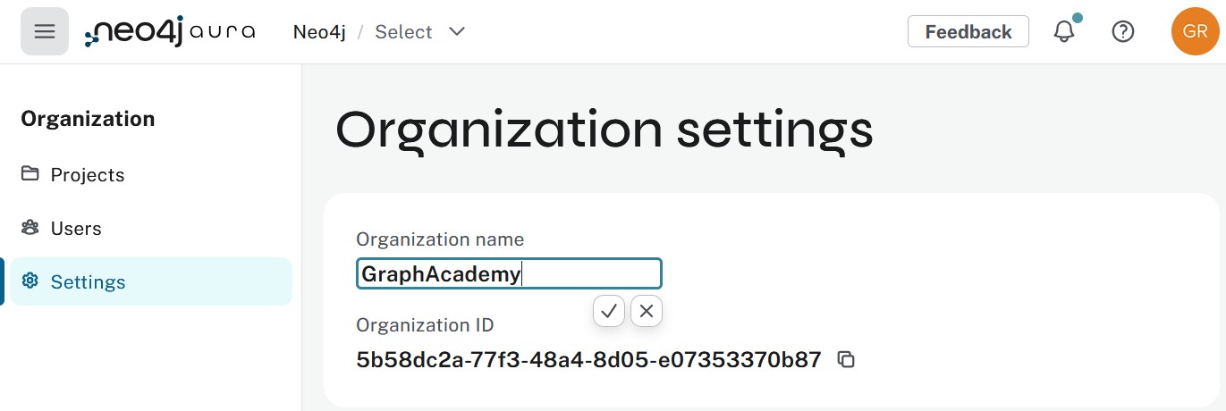This screenshot has height=411, width=1226.
Task: Click the Organization settings page heading
Action: click(x=604, y=130)
